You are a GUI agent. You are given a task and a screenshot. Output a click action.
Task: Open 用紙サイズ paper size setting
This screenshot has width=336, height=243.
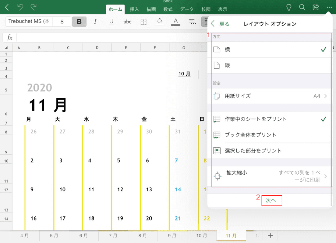(x=270, y=96)
